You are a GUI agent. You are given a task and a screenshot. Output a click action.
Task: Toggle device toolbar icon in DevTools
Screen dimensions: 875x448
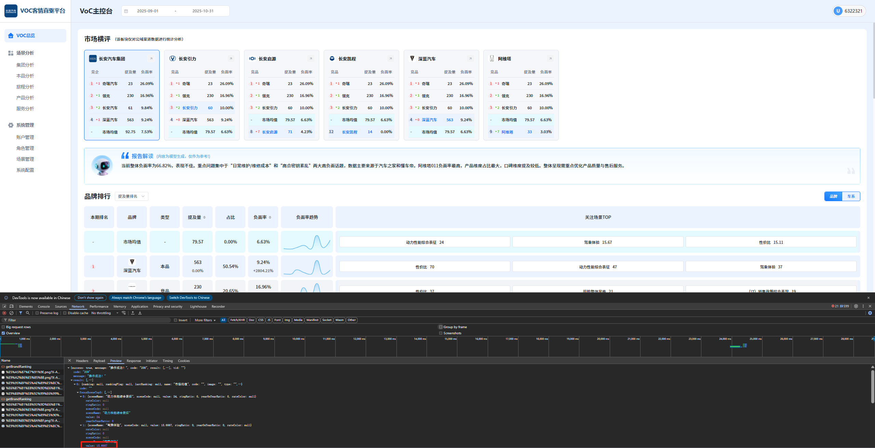(11, 306)
